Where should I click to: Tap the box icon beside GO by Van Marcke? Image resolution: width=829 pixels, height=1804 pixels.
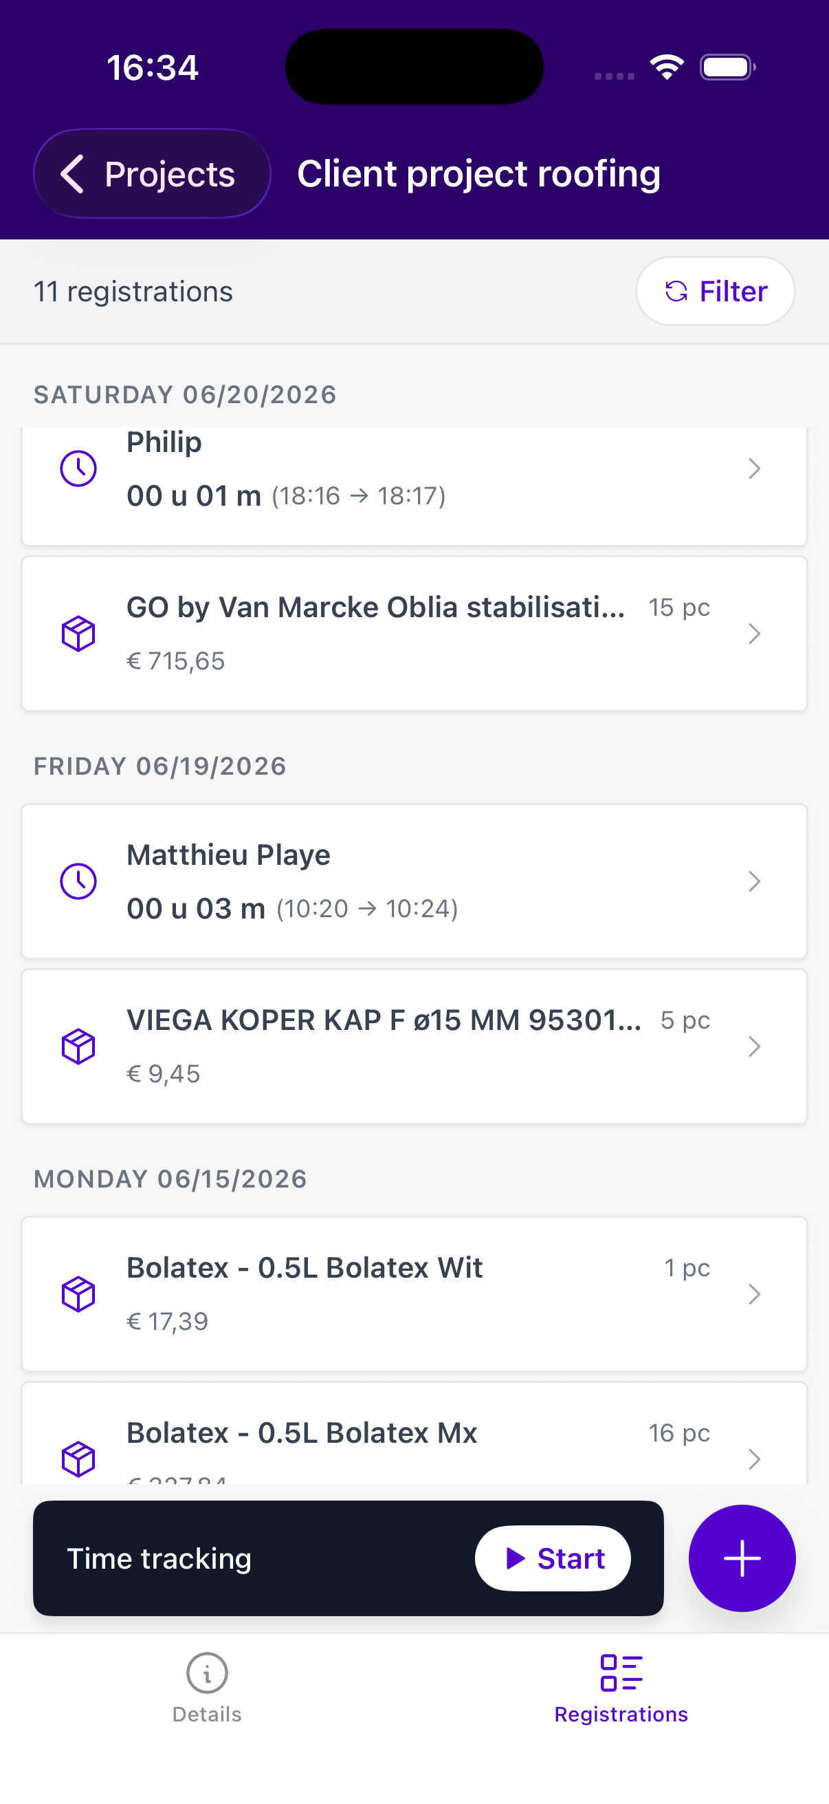tap(78, 634)
